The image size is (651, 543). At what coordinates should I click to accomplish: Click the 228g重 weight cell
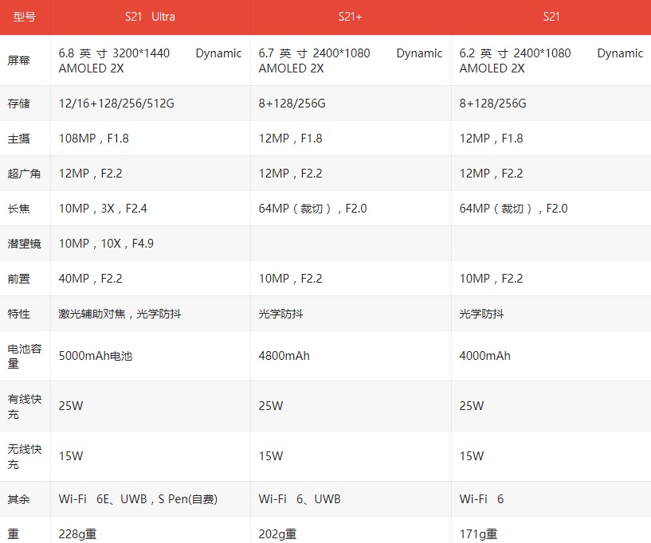[78, 534]
